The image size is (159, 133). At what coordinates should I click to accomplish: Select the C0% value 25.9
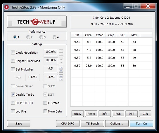(x=89, y=66)
